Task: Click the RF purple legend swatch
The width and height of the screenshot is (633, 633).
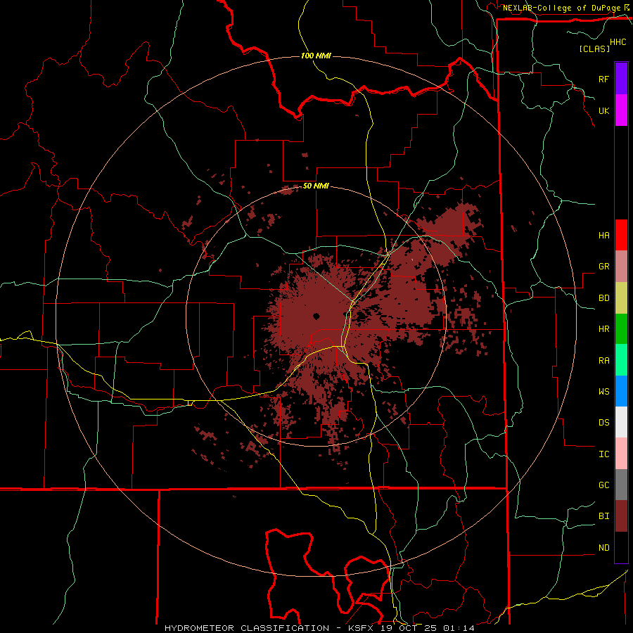Action: coord(621,79)
